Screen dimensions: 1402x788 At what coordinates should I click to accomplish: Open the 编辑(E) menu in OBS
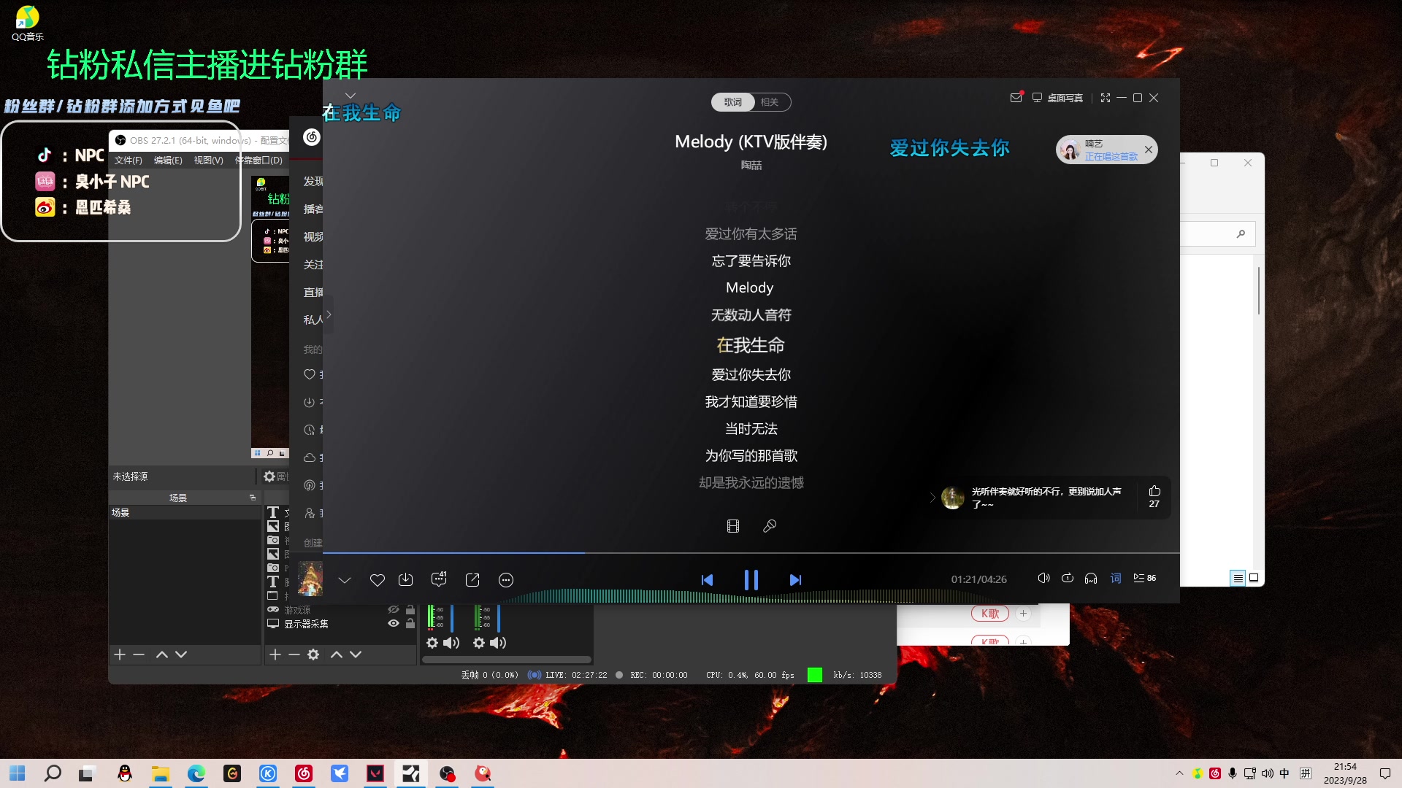point(167,161)
